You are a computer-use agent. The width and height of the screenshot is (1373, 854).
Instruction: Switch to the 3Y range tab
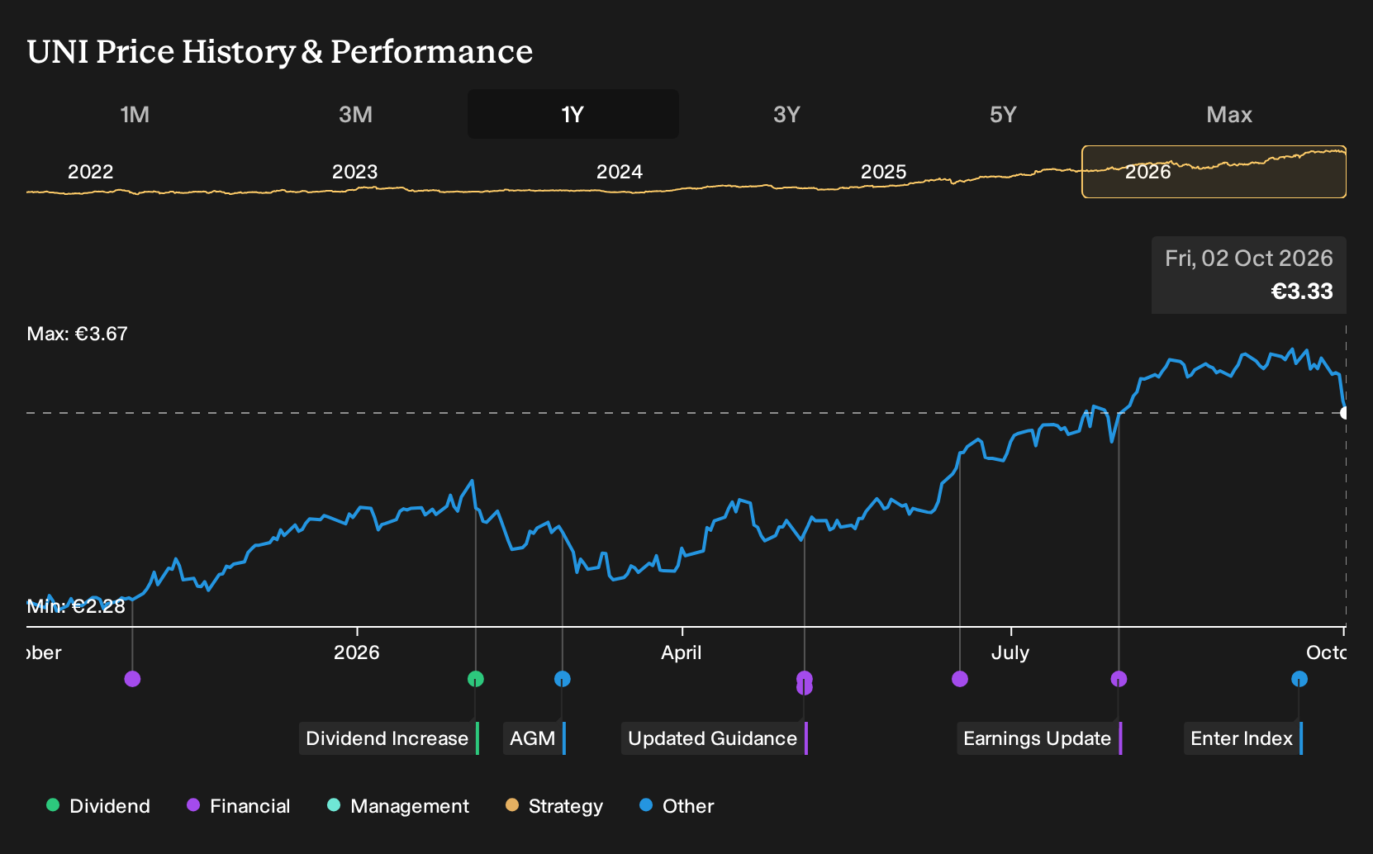(x=786, y=114)
